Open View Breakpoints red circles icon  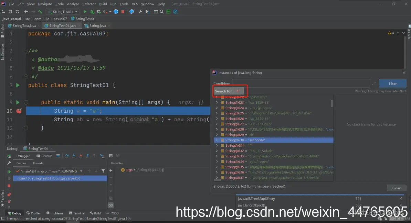pos(9,194)
